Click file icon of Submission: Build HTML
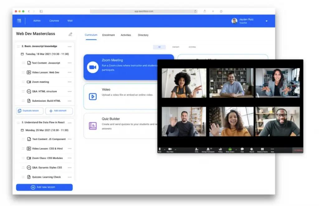319x206 pixels. click(x=29, y=101)
